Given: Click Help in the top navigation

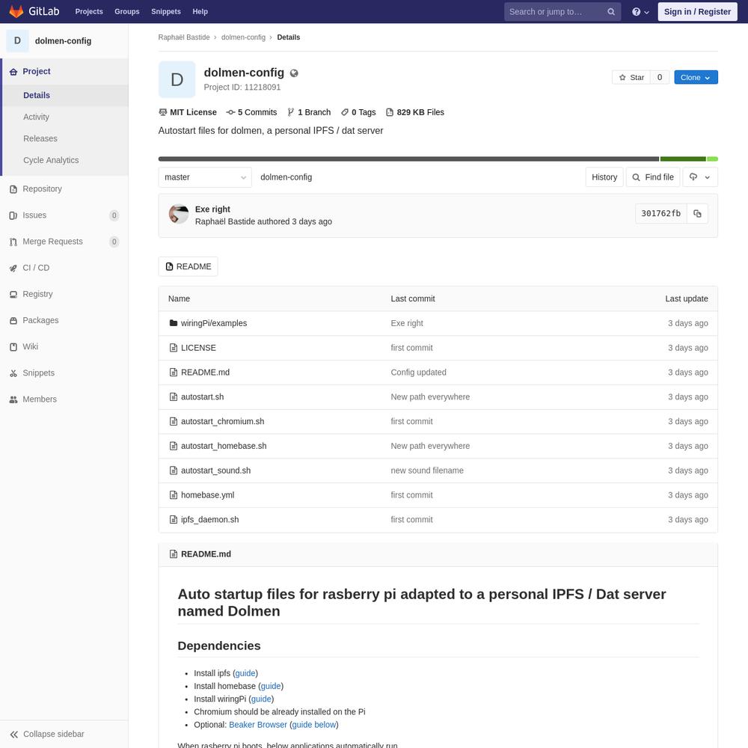Looking at the screenshot, I should point(200,11).
